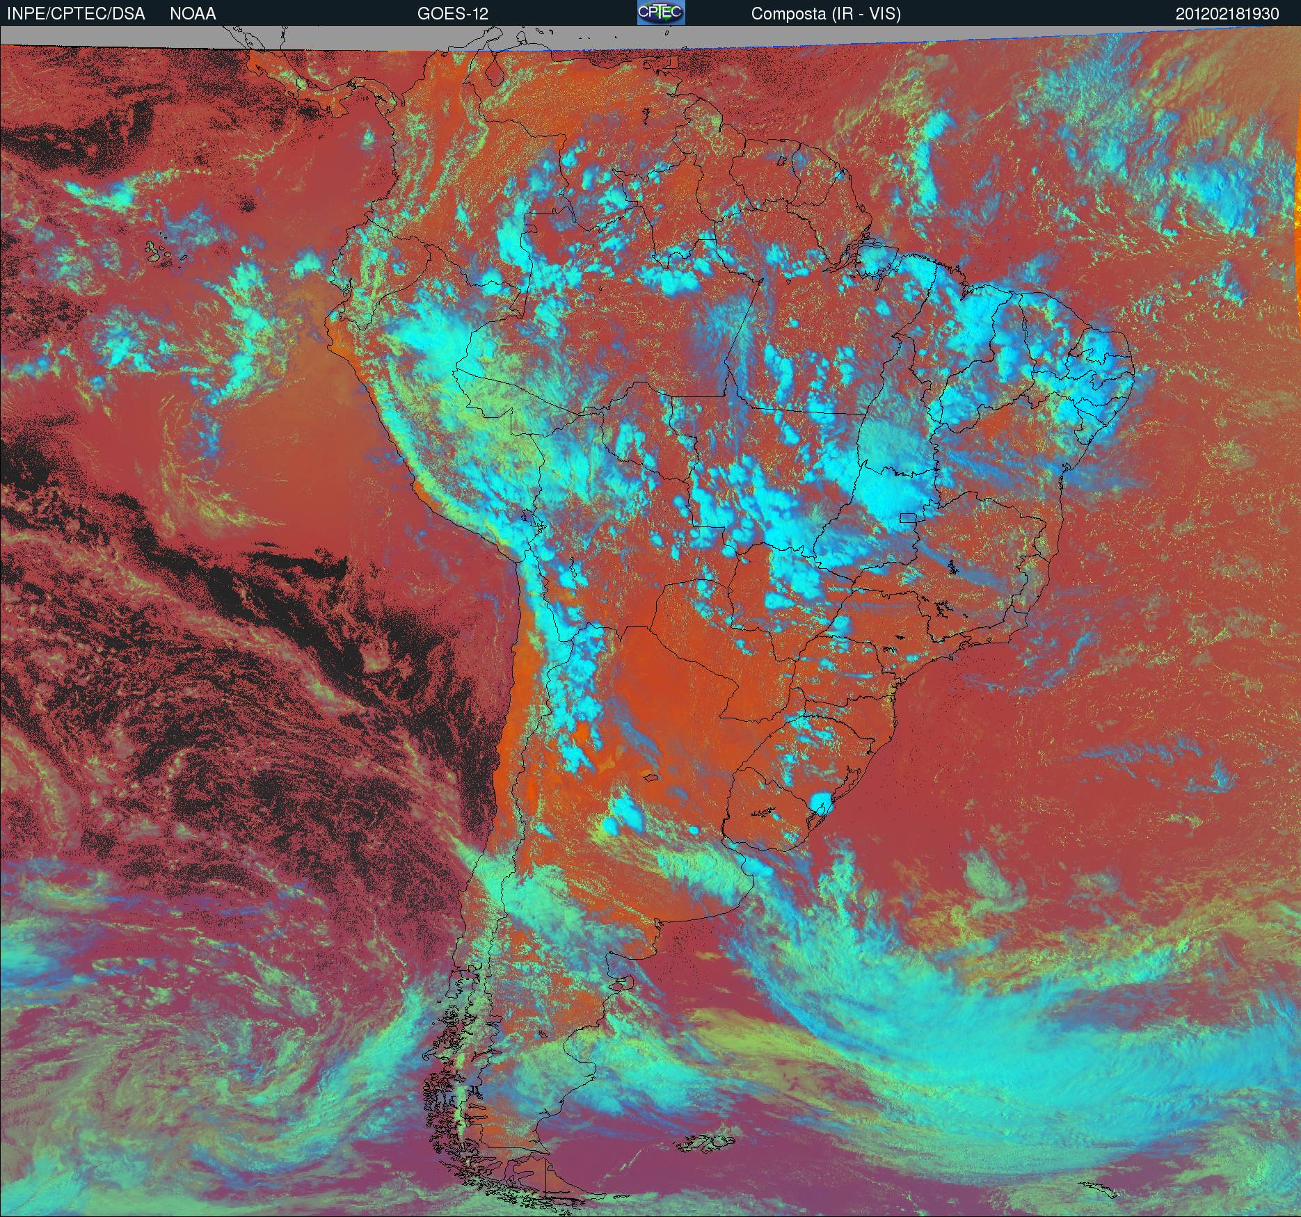This screenshot has width=1301, height=1217.
Task: Click the "GOES-12" satellite label
Action: (x=453, y=14)
